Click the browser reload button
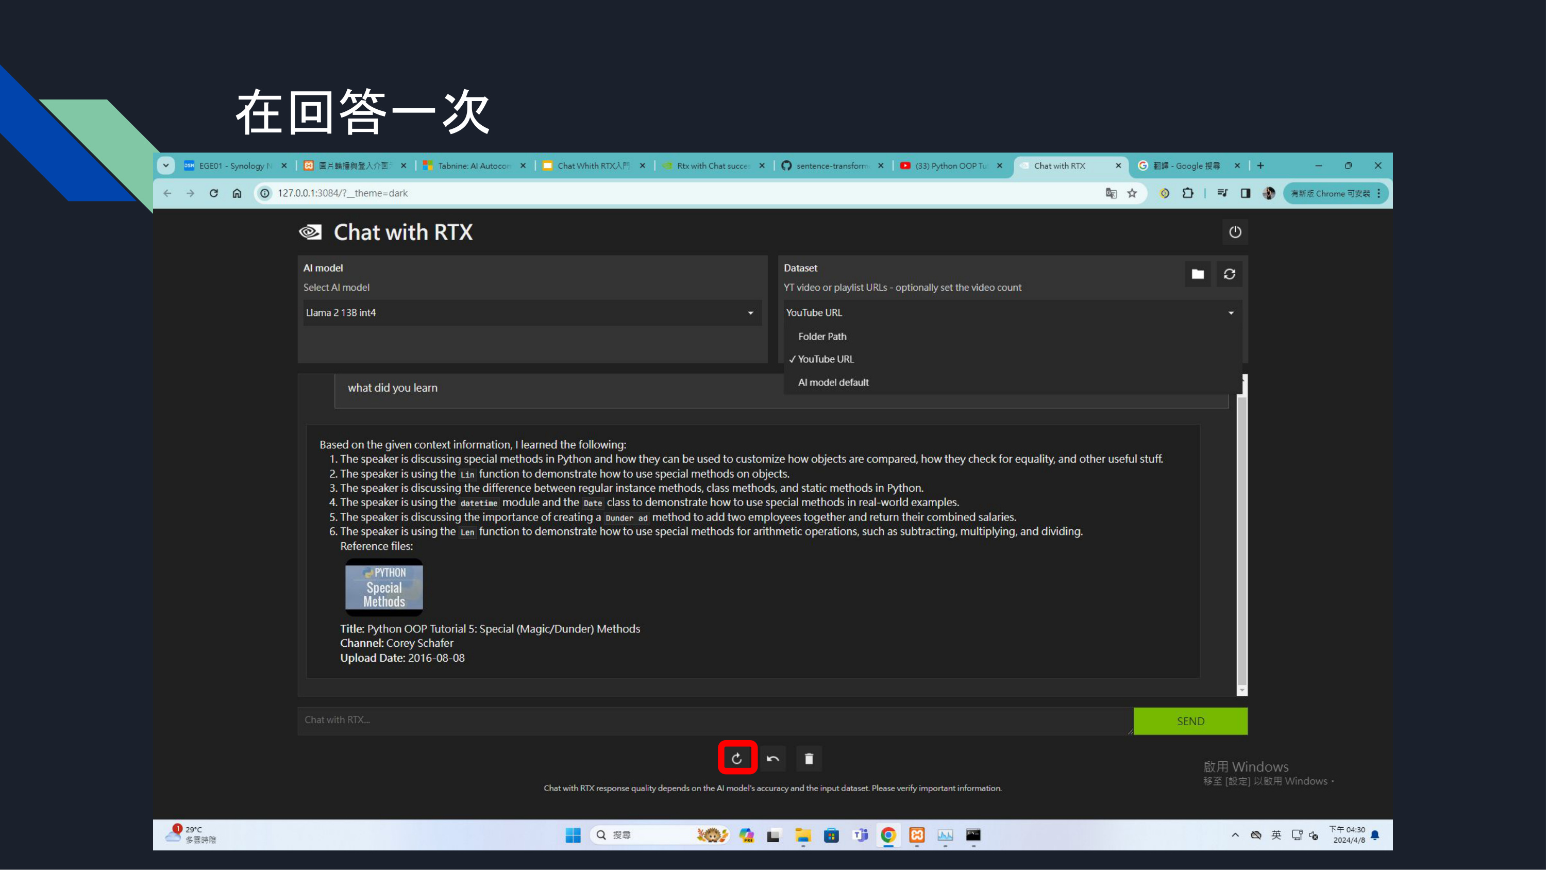This screenshot has height=870, width=1546. click(x=214, y=193)
